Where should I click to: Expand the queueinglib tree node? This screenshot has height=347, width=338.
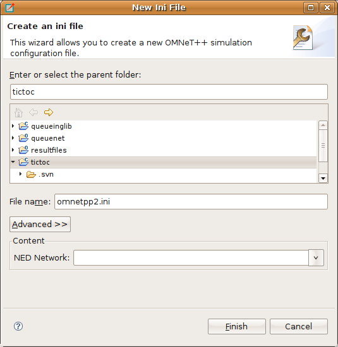tap(13, 126)
